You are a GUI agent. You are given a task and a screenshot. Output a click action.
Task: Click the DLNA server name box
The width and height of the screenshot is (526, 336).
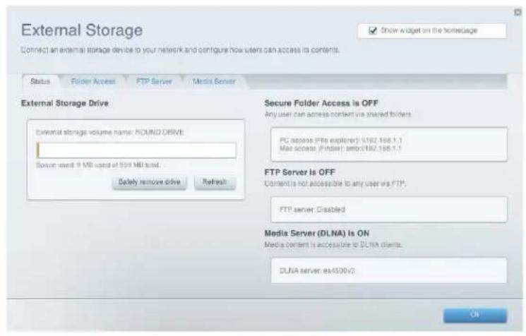tap(389, 270)
